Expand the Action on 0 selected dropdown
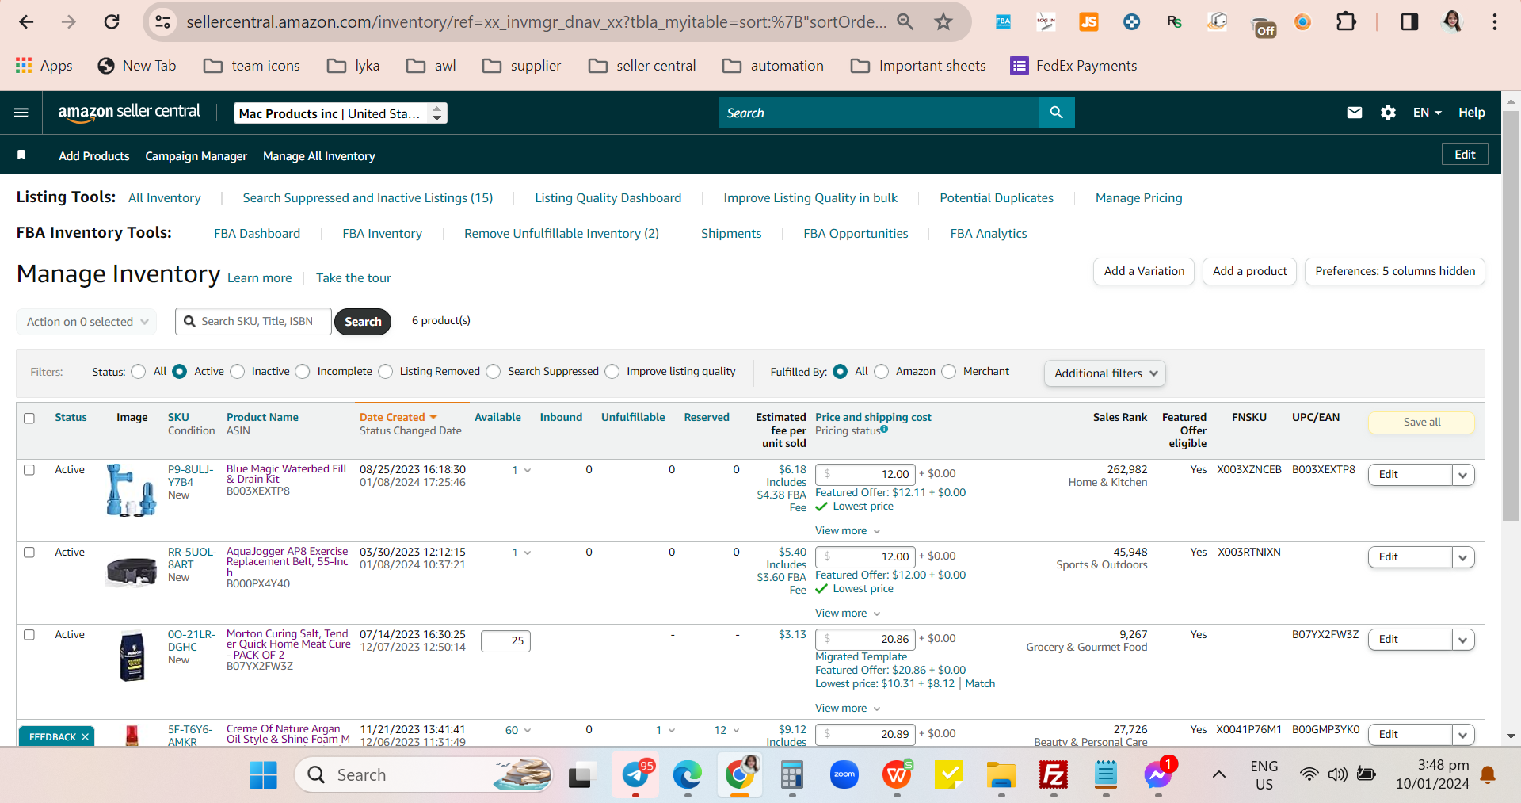1521x803 pixels. click(x=86, y=322)
